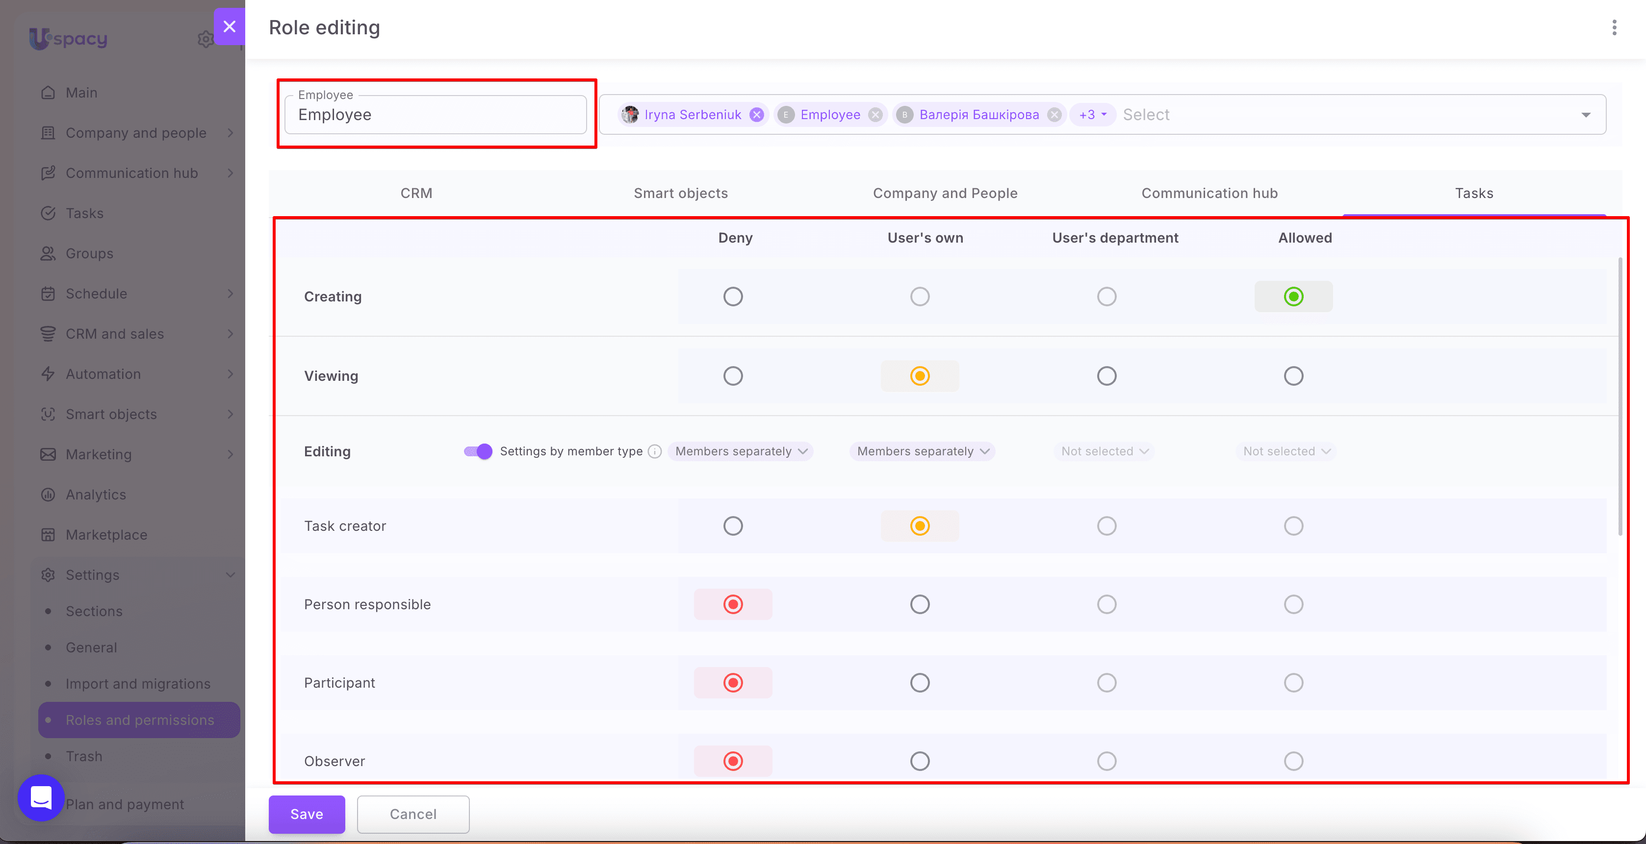This screenshot has height=844, width=1646.
Task: Click the info icon beside Settings by member type
Action: (654, 451)
